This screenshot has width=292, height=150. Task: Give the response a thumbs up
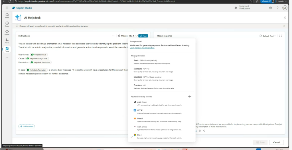pyautogui.click(x=200, y=131)
